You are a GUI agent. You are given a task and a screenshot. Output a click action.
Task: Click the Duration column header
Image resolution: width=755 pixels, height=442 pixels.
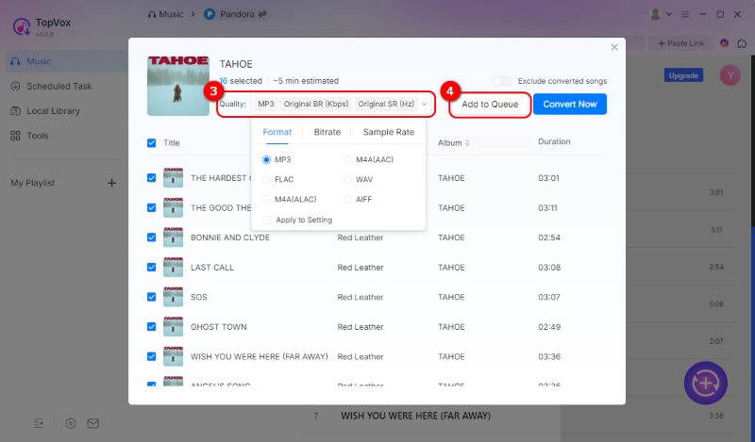(x=554, y=141)
